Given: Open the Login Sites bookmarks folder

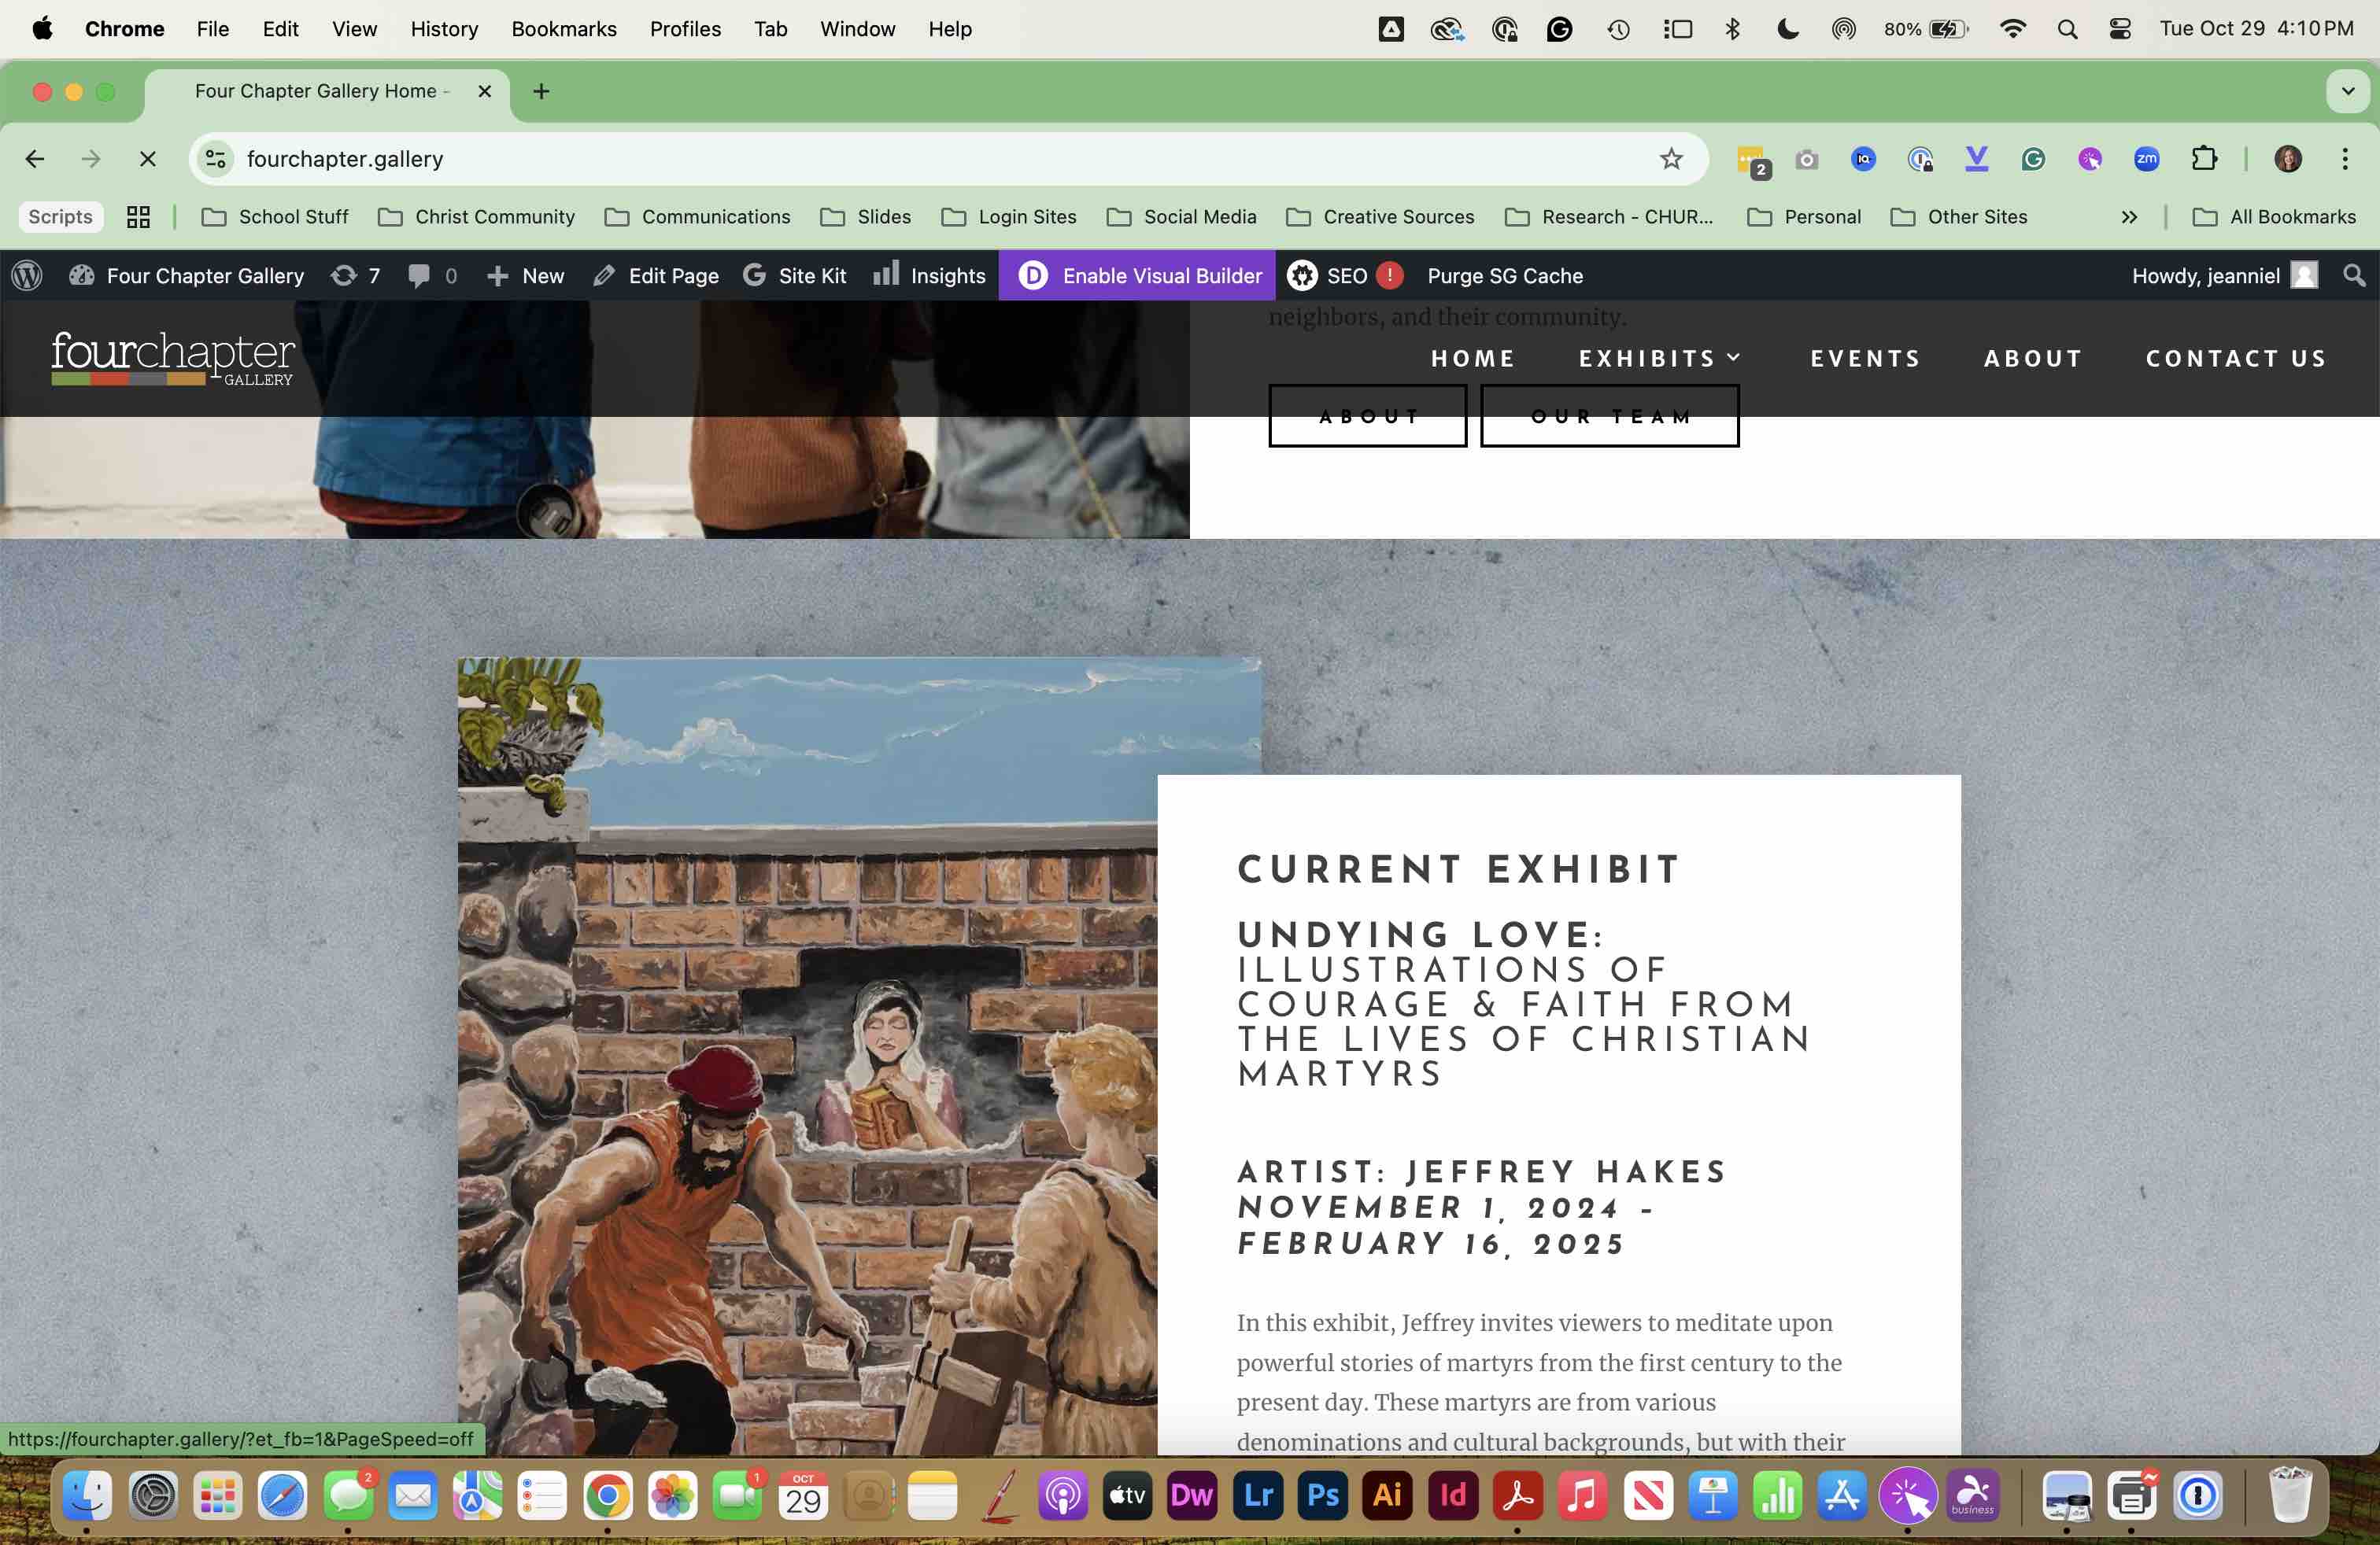Looking at the screenshot, I should click(x=1009, y=217).
